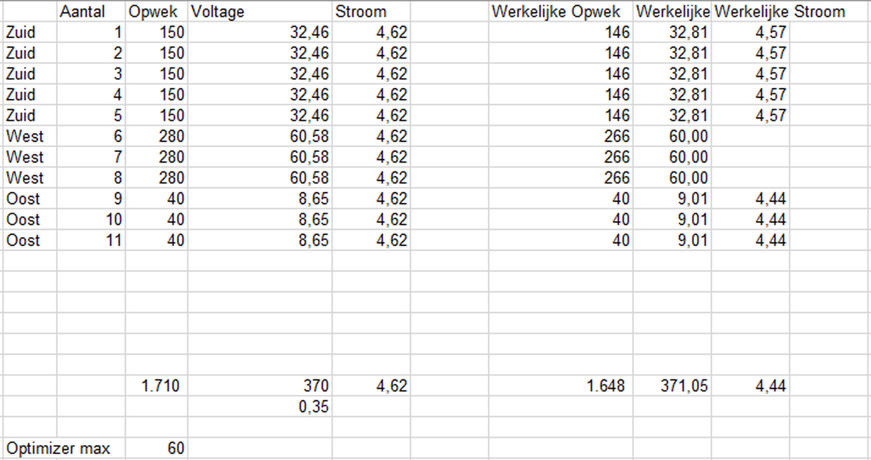Select Werkelijke Stroom total 4,44 in totals row
This screenshot has width=871, height=460.
coord(750,386)
